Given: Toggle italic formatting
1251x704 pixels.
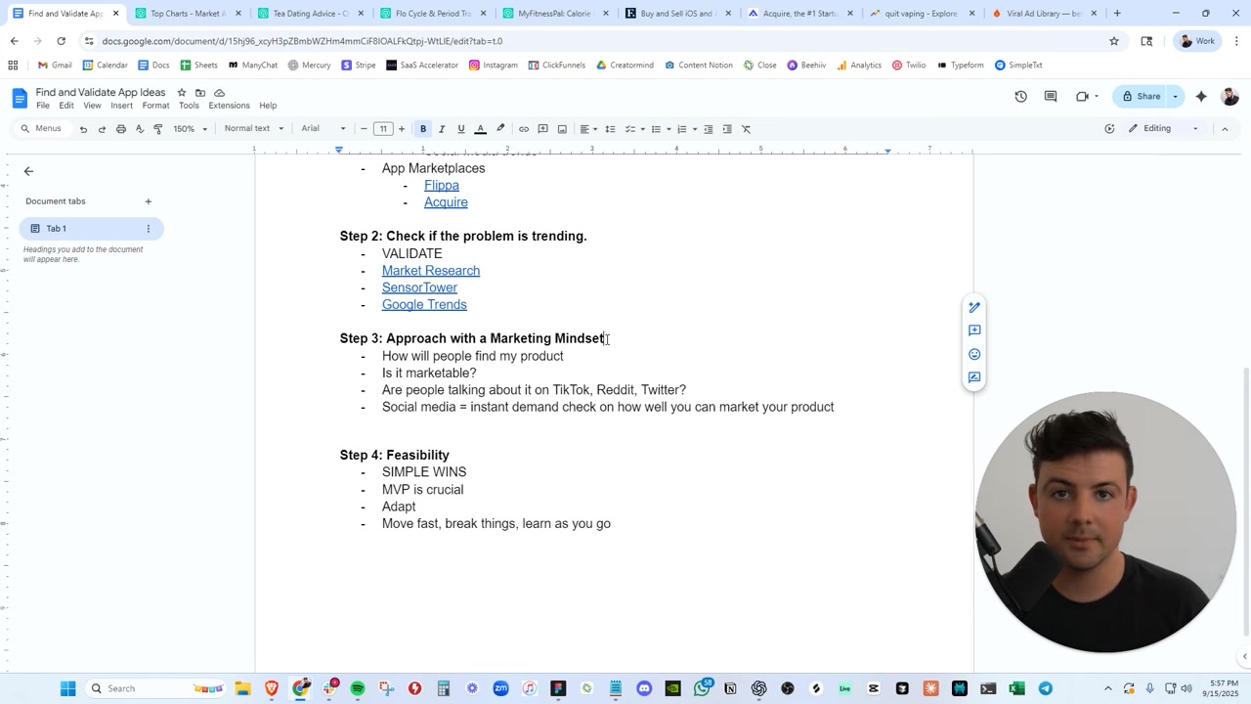Looking at the screenshot, I should [x=442, y=129].
